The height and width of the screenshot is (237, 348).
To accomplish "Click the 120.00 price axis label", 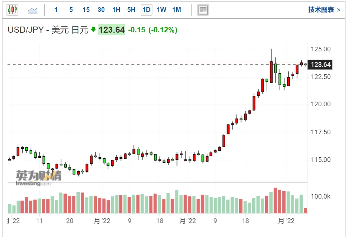I will 321,104.
